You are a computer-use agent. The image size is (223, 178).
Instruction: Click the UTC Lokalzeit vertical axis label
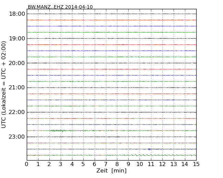click(4, 85)
